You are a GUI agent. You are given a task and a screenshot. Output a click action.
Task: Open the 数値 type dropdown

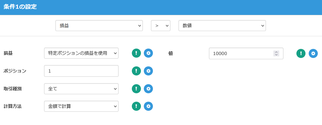click(222, 26)
